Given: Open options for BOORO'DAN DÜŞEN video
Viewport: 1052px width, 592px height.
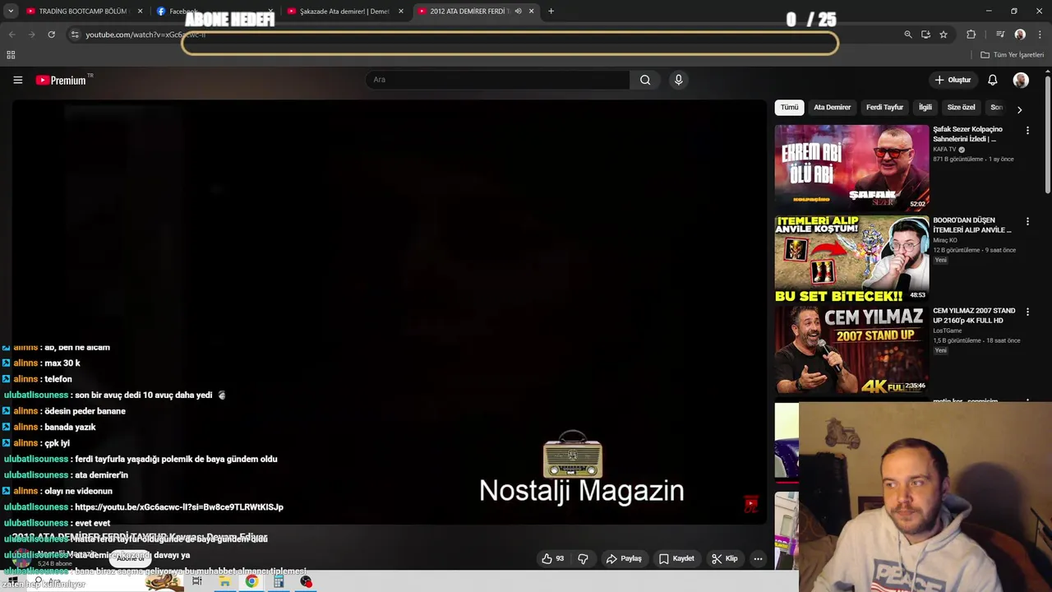Looking at the screenshot, I should point(1027,221).
